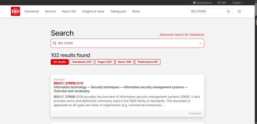Select the All results filter
Screen dimensions: 257x124
60,62
